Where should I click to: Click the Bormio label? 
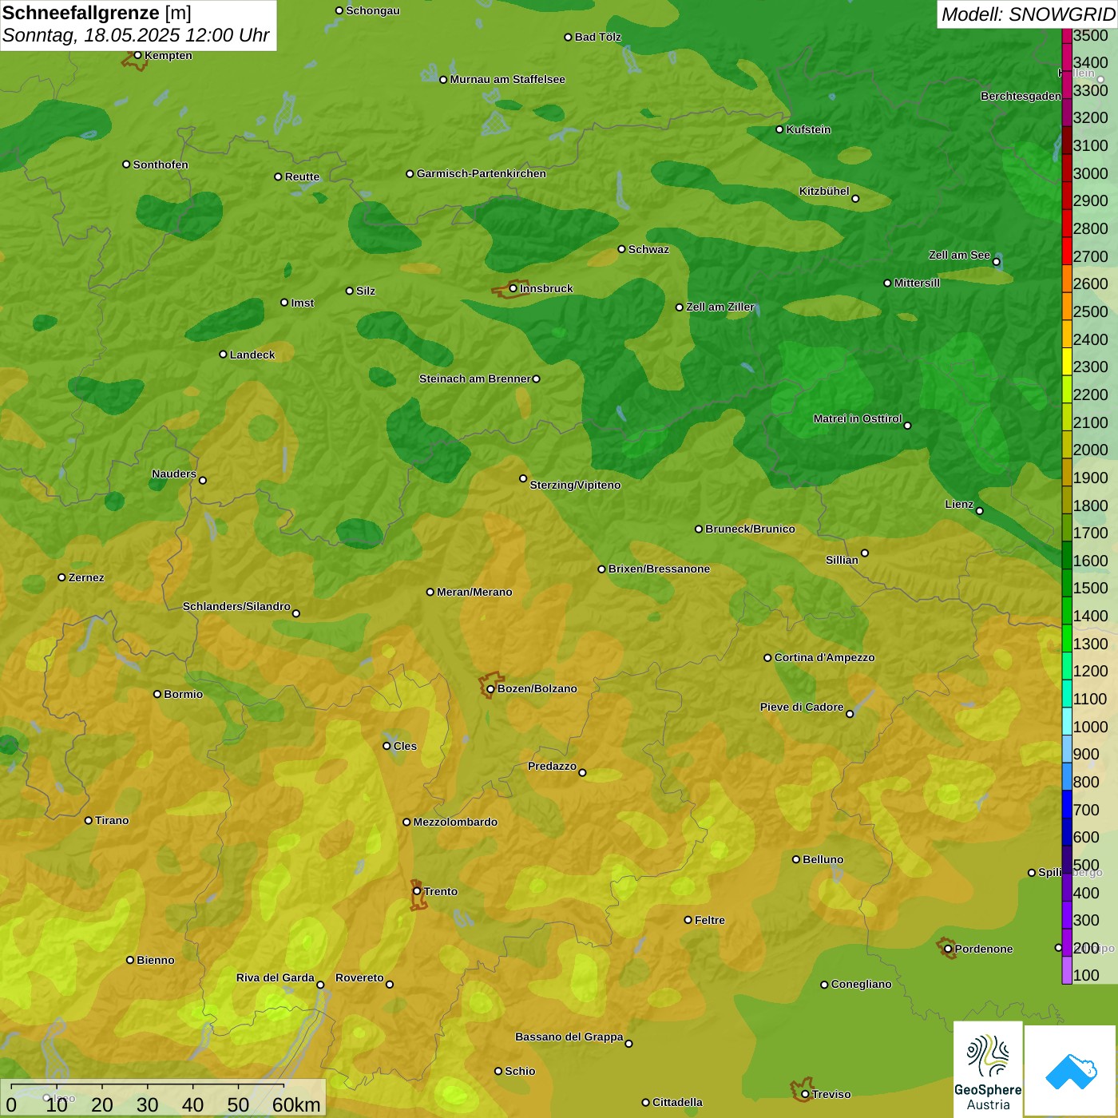[183, 694]
